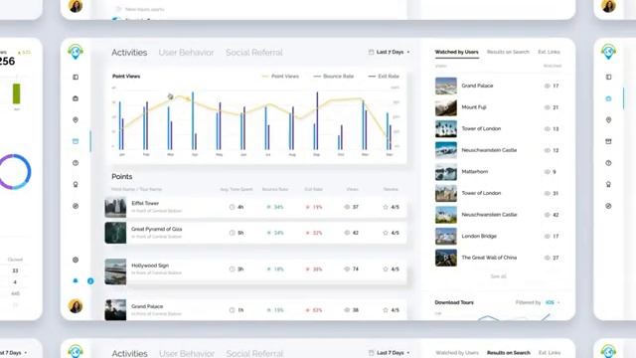Image resolution: width=636 pixels, height=358 pixels.
Task: Open the iOS filter dropdown in Download Tours
Action: [553, 302]
